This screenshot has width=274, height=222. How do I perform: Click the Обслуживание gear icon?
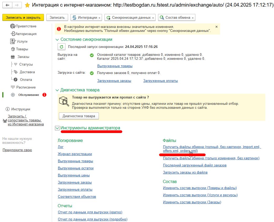pyautogui.click(x=13, y=95)
